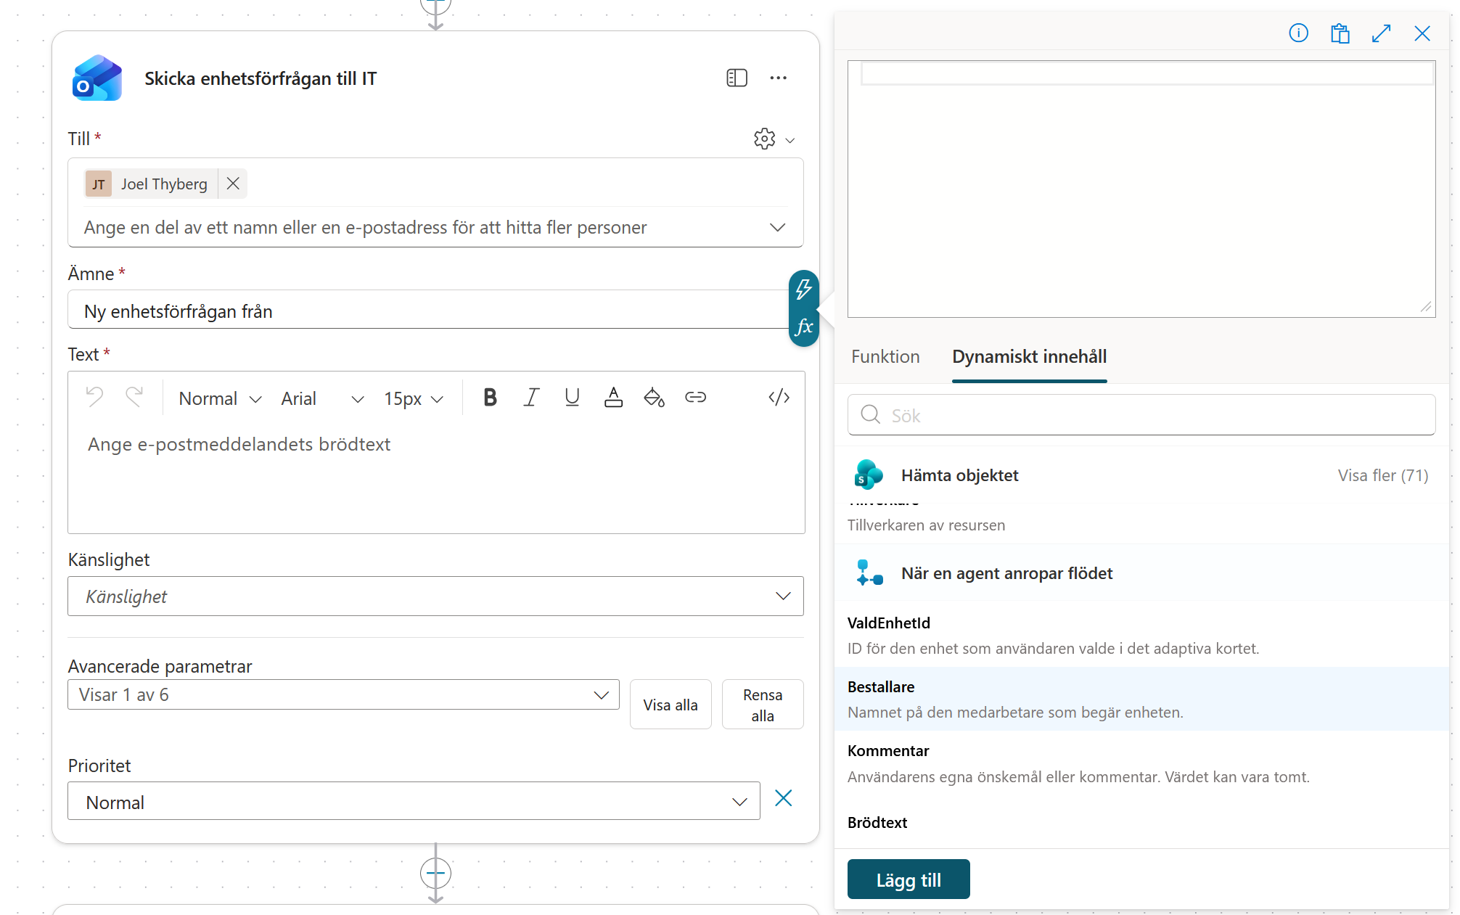Open the Arial font dropdown

pyautogui.click(x=322, y=398)
